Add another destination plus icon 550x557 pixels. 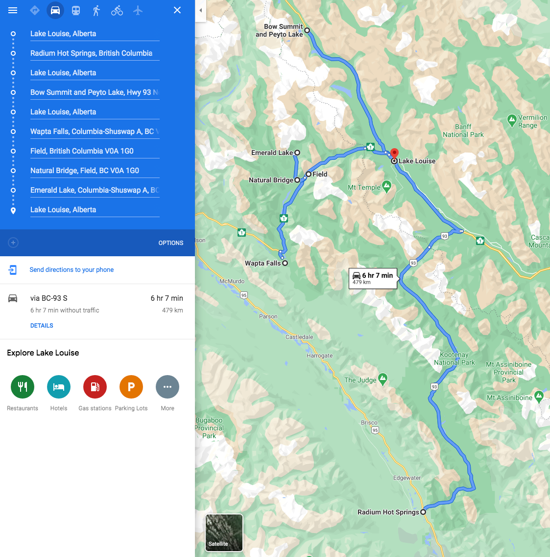[x=13, y=243]
